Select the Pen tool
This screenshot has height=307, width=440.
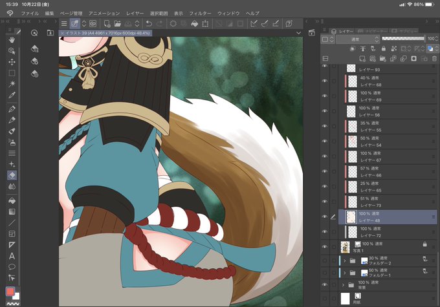[12, 109]
